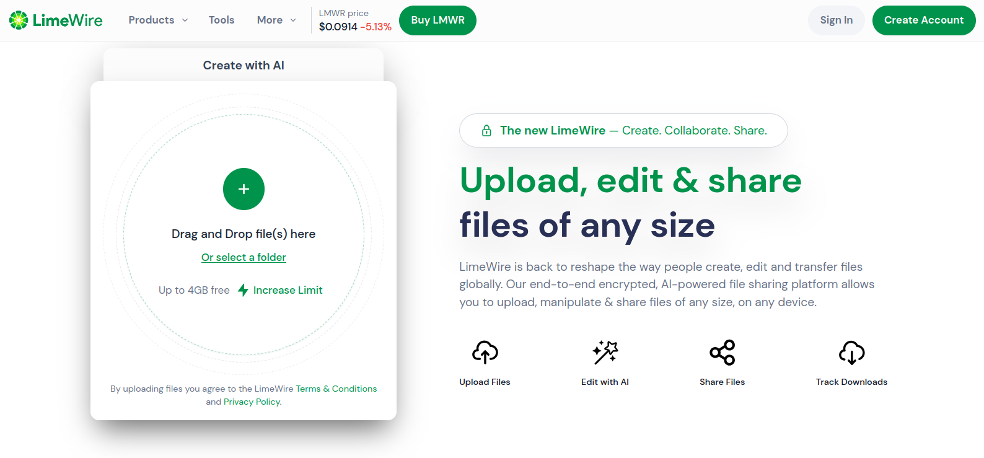Click the Buy LMWR button
This screenshot has width=984, height=458.
437,20
